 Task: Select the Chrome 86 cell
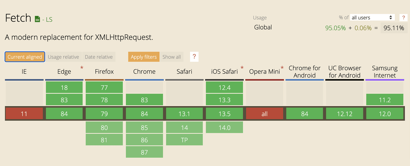[144, 140]
